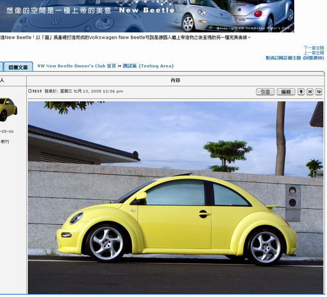Open 測試區 (Testing Area) breadcrumb link
The height and width of the screenshot is (297, 327).
(x=148, y=66)
